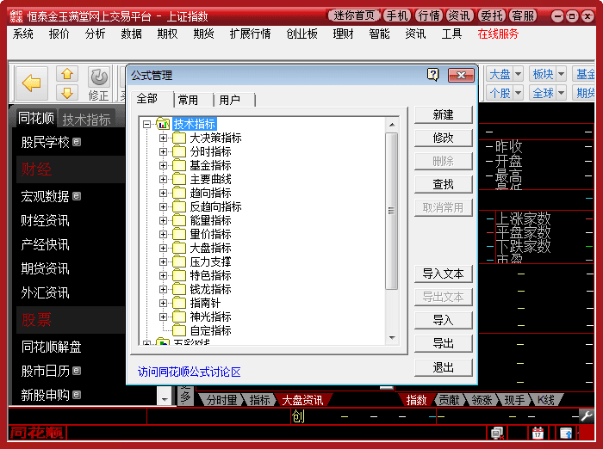Click the up arrow toolbar icon
This screenshot has height=449, width=603.
[67, 74]
